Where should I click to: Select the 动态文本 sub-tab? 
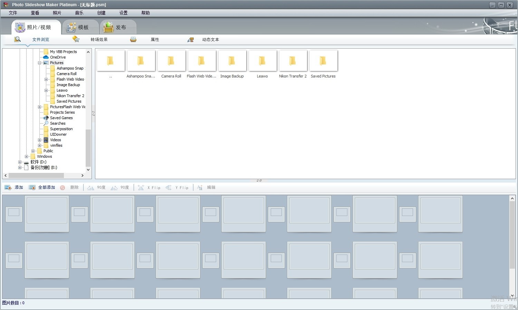tap(211, 40)
